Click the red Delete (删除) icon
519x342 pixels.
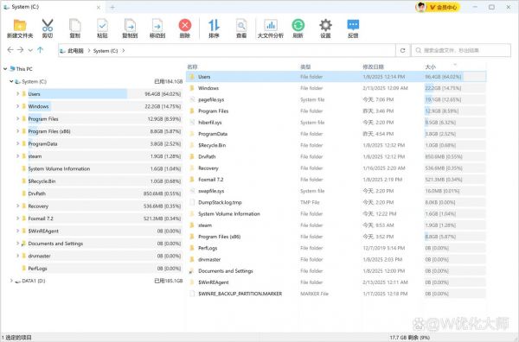185,25
